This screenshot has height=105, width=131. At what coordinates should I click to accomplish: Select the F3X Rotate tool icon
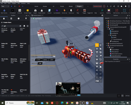coord(97,49)
